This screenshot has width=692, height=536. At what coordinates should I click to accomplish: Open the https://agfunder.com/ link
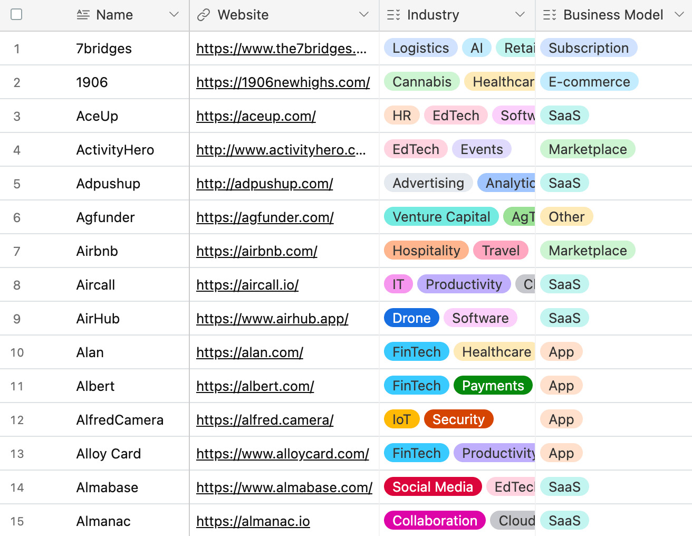(x=265, y=217)
